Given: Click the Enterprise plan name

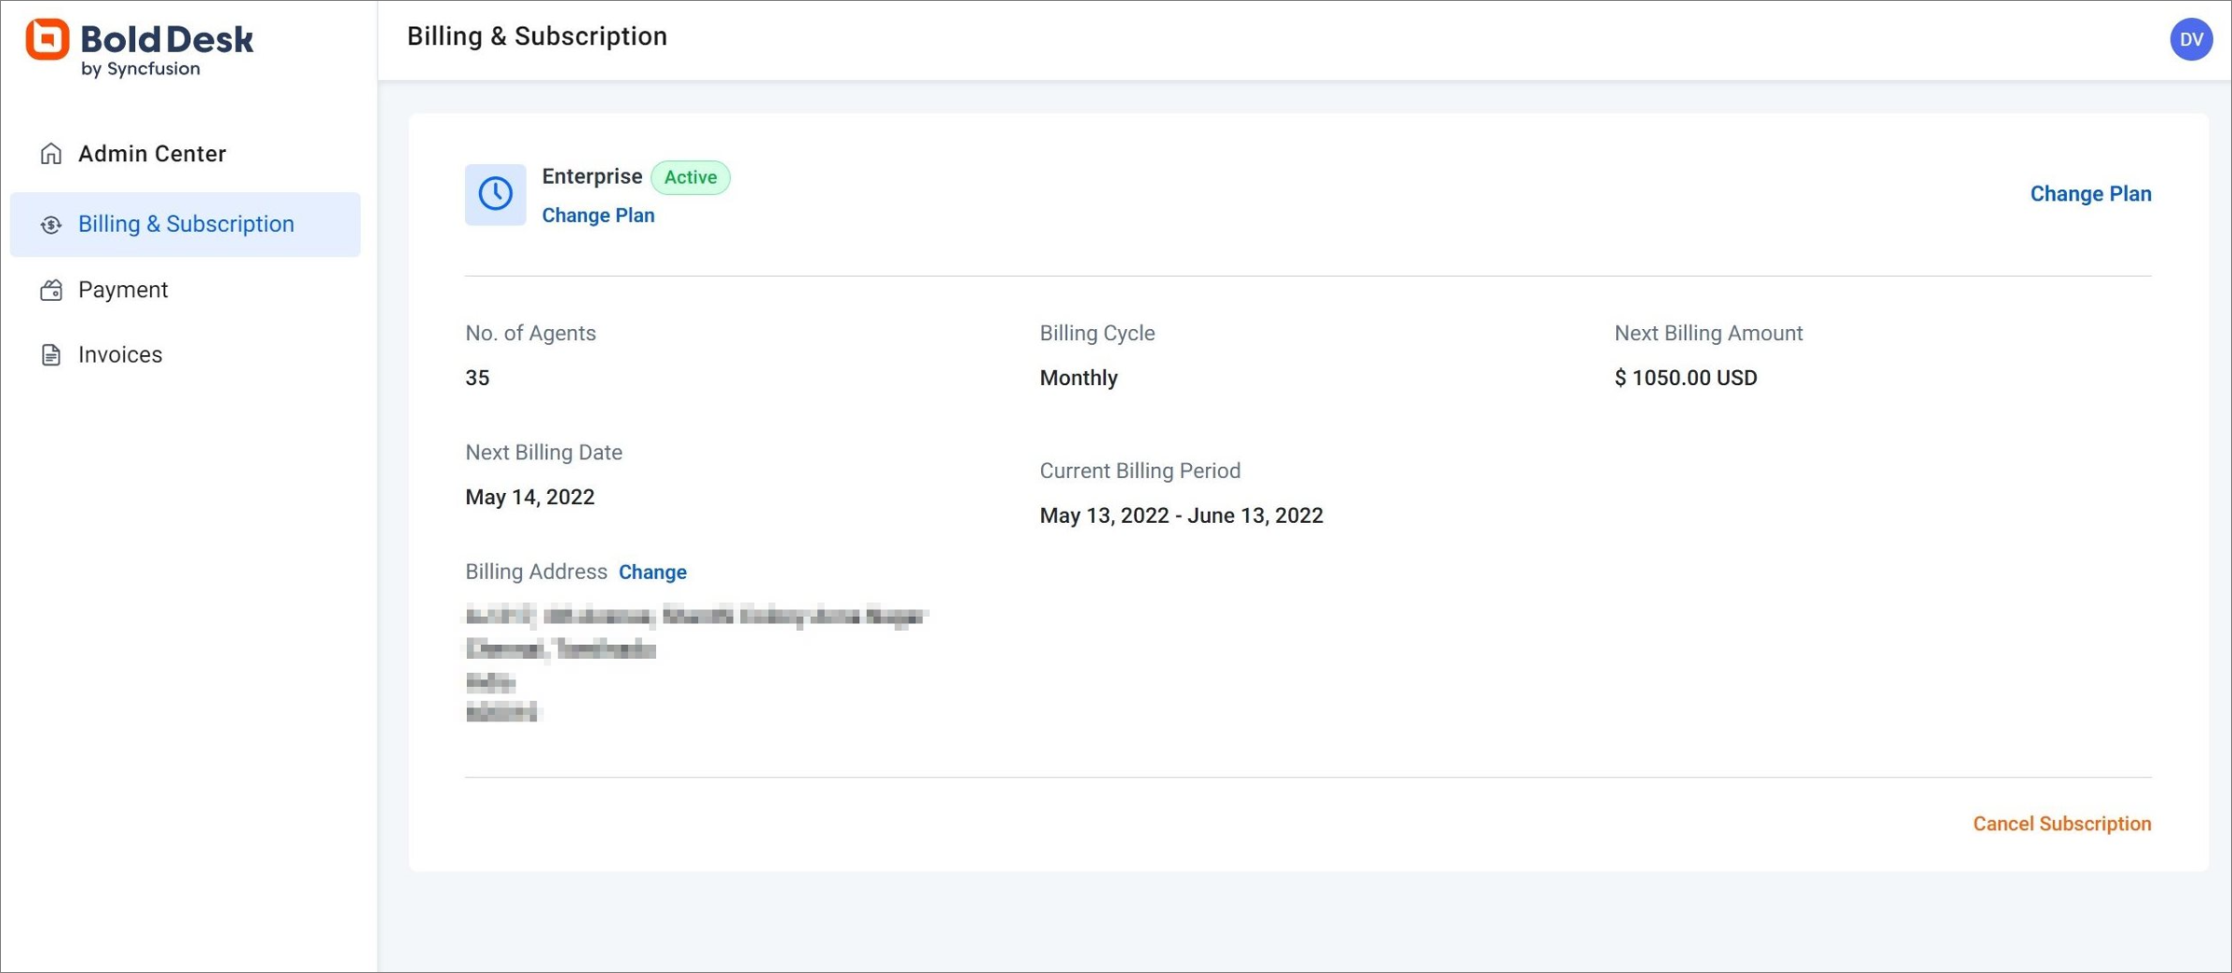Looking at the screenshot, I should (592, 176).
